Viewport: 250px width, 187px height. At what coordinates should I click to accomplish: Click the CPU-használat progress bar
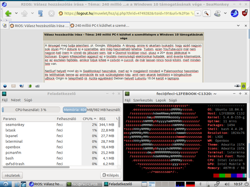(31, 110)
